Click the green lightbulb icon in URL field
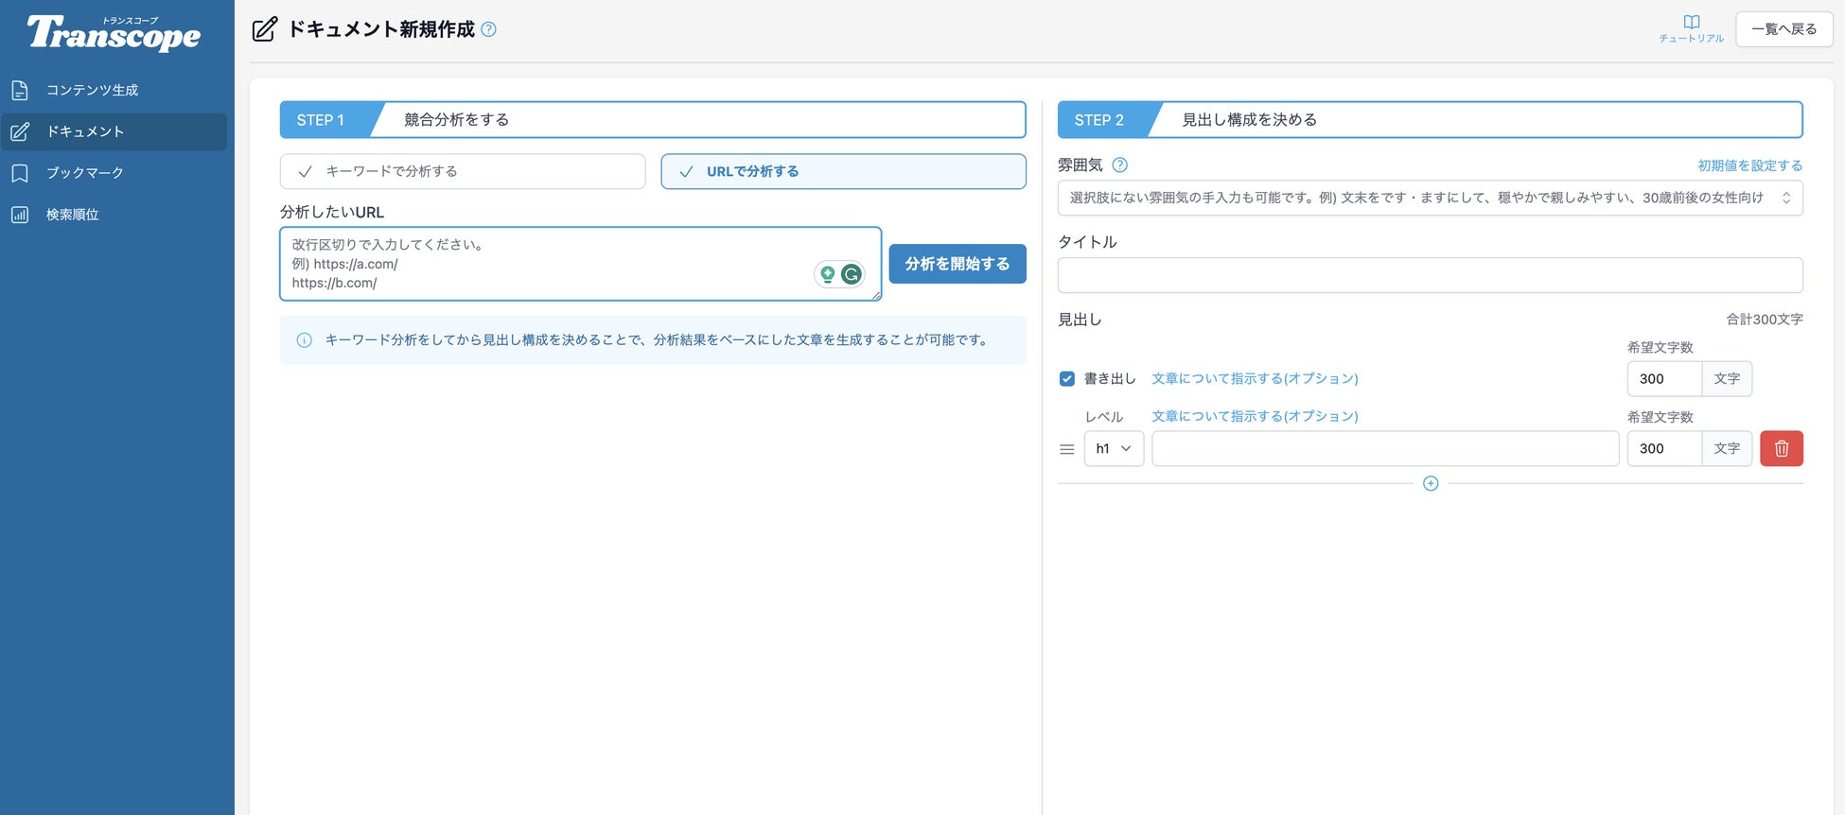This screenshot has height=815, width=1845. pos(828,274)
